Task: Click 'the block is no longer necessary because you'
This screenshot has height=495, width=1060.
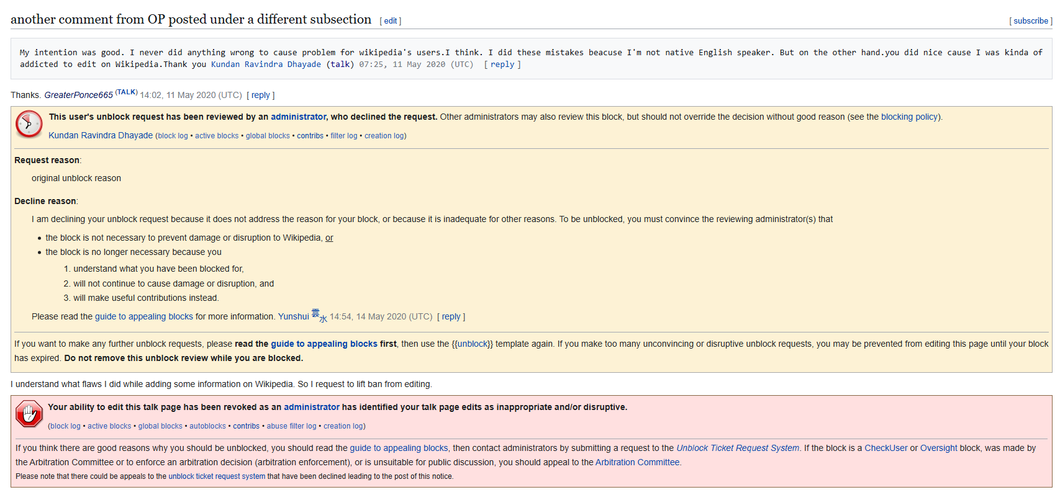Action: 134,252
